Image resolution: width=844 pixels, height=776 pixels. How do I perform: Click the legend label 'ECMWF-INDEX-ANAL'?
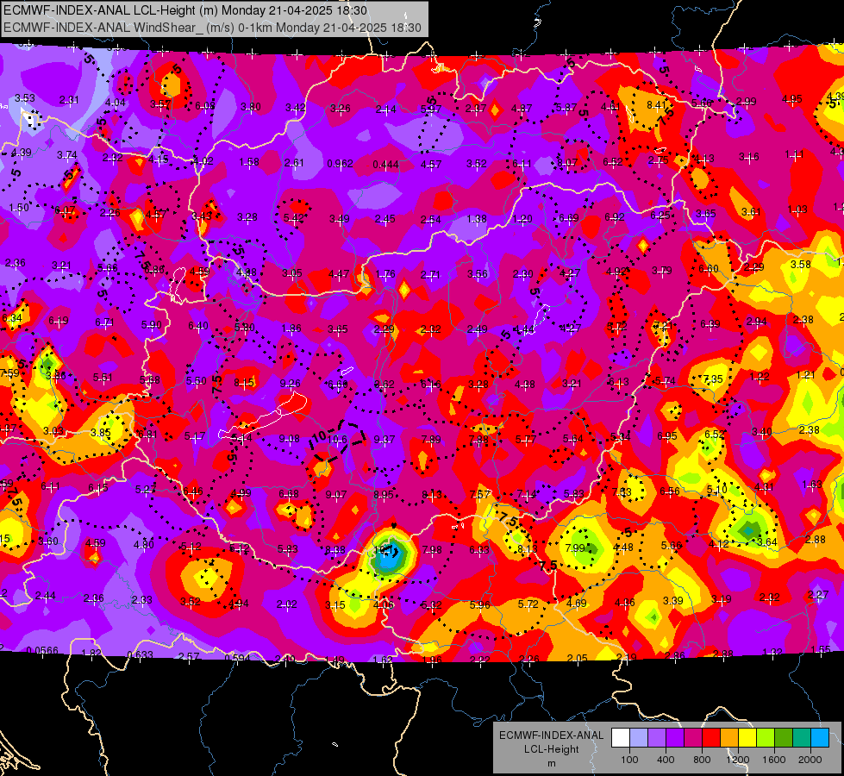[551, 735]
